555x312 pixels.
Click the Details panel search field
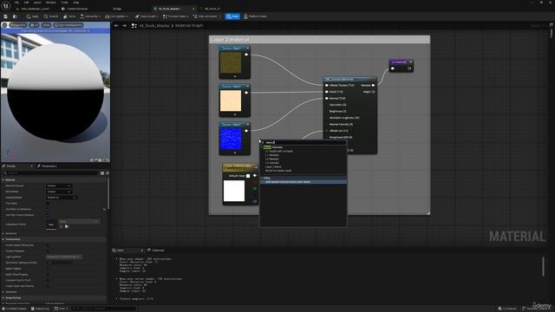[50, 173]
